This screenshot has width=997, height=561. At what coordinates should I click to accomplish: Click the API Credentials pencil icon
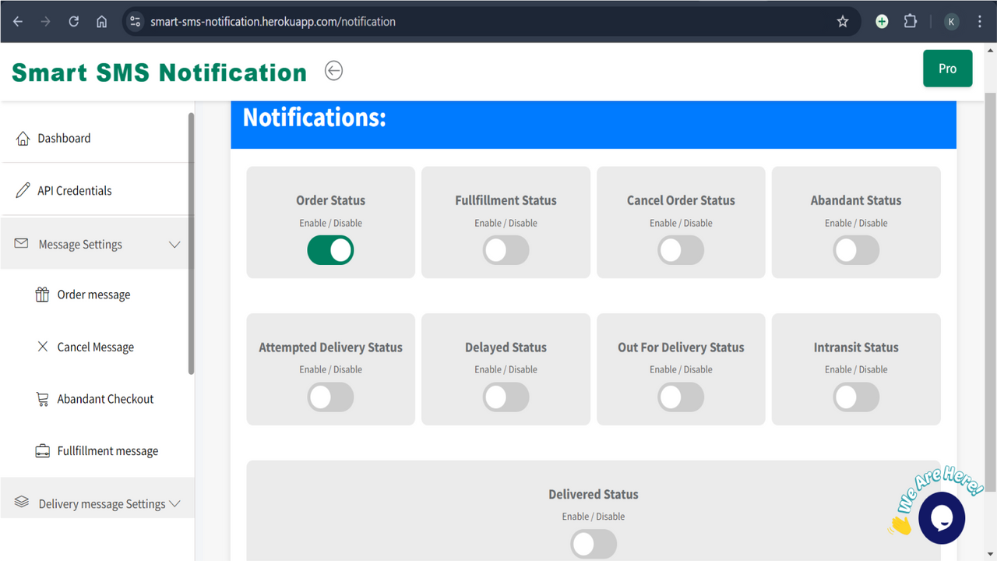click(23, 190)
